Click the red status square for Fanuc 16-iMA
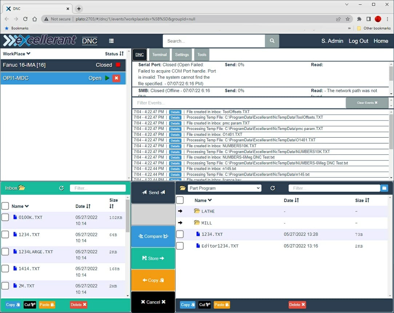Viewport: 394px width, 313px height. coord(118,65)
